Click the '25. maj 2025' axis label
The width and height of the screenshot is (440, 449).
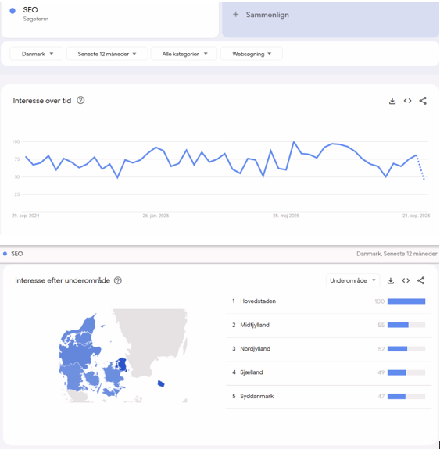(286, 216)
